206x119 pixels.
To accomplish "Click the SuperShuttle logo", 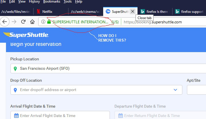I will pos(26,35).
